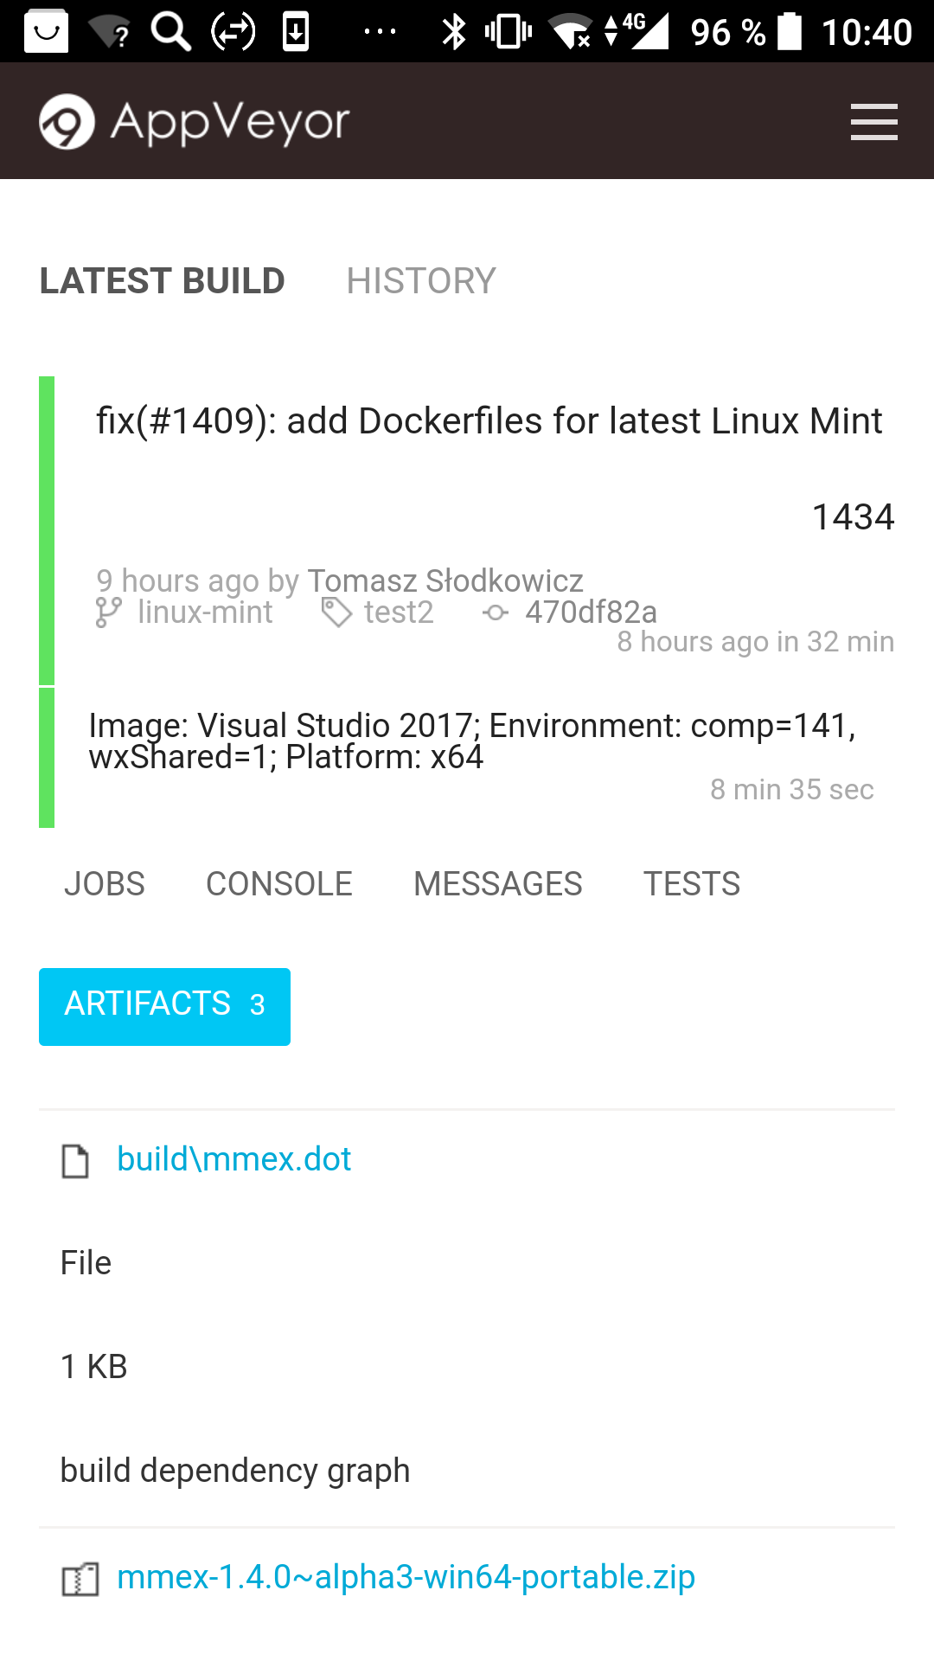Open the JOBS tab

click(104, 884)
